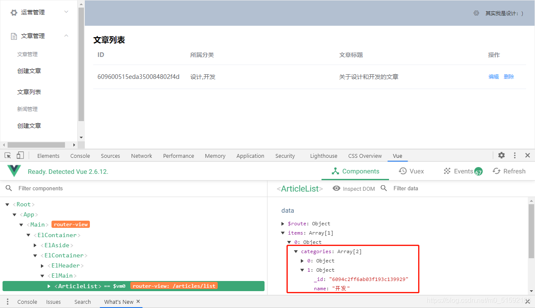535x308 pixels.
Task: Collapse the Main component node
Action: click(x=22, y=225)
